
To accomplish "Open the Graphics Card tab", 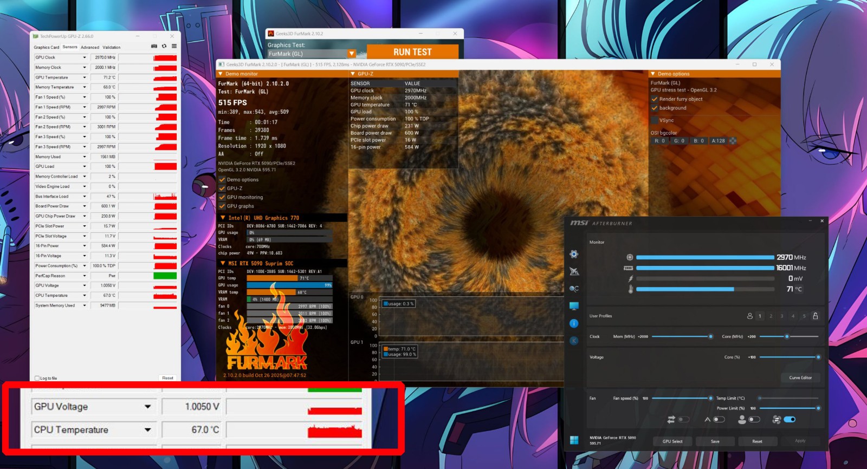I will pos(47,47).
